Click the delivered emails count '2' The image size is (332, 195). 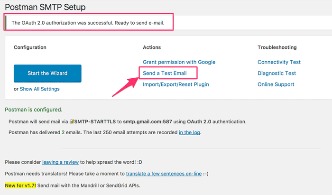tap(63, 132)
